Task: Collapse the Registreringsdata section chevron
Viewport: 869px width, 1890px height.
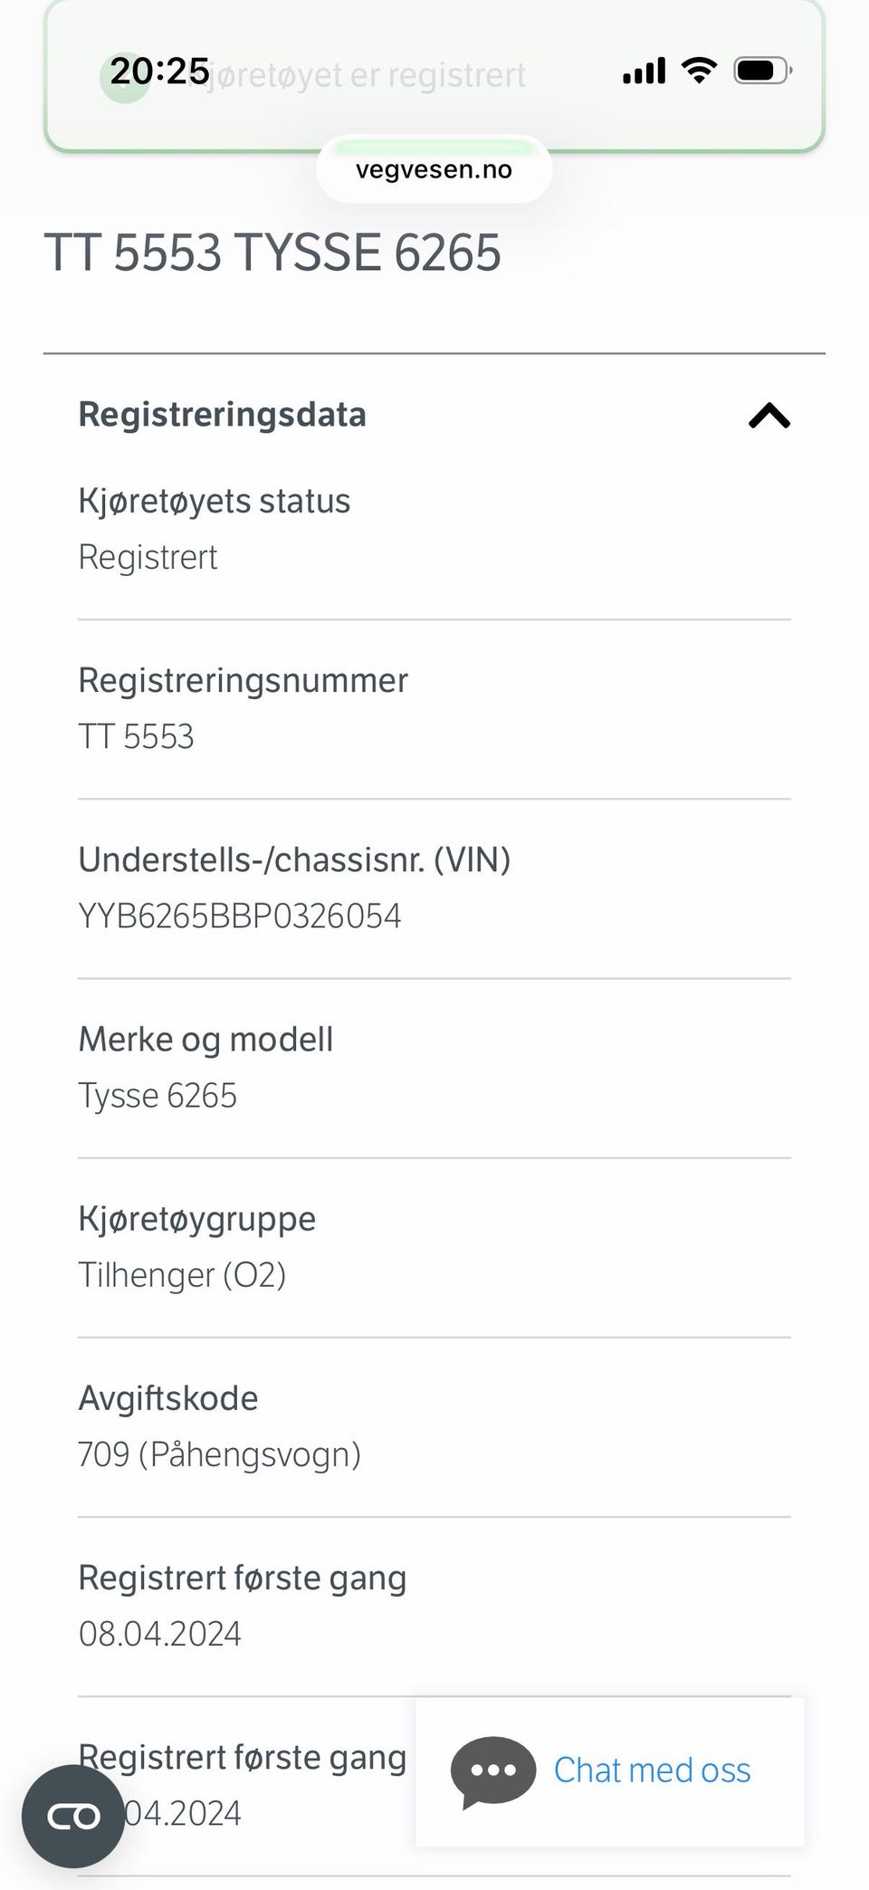Action: (x=769, y=416)
